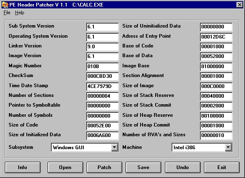Screen dimensions: 245x178
Task: Edit the Sub System Version field
Action: [102, 27]
